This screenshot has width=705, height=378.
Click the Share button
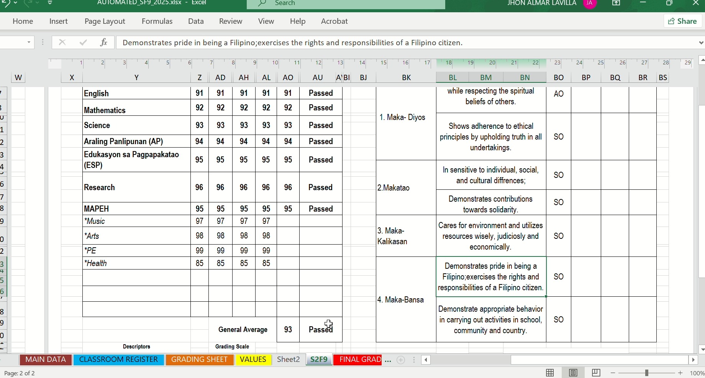point(682,21)
